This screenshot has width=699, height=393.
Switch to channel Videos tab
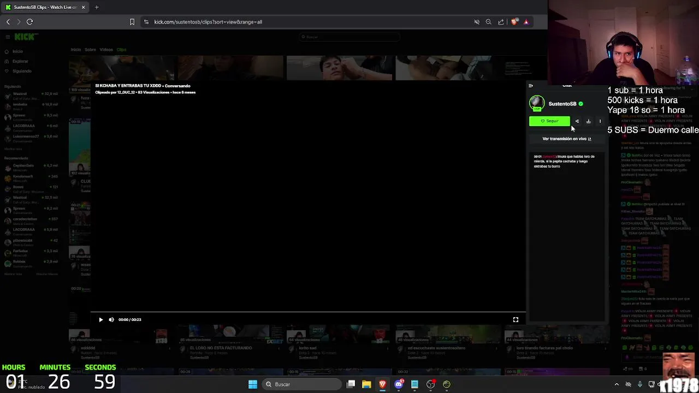pos(106,50)
